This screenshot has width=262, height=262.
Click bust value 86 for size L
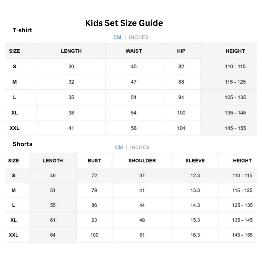coord(94,205)
